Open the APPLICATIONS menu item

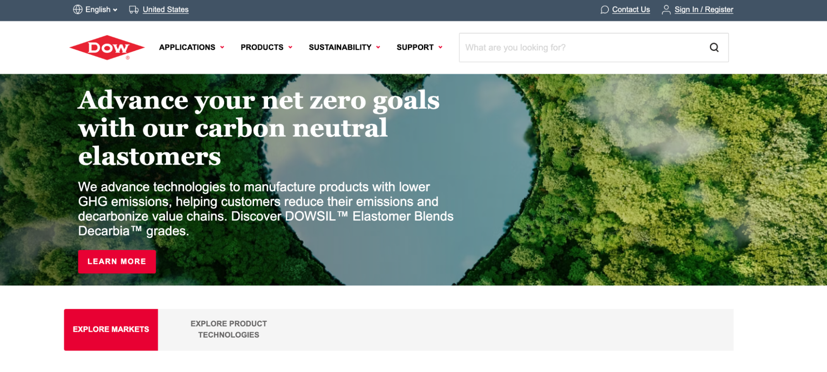tap(187, 47)
